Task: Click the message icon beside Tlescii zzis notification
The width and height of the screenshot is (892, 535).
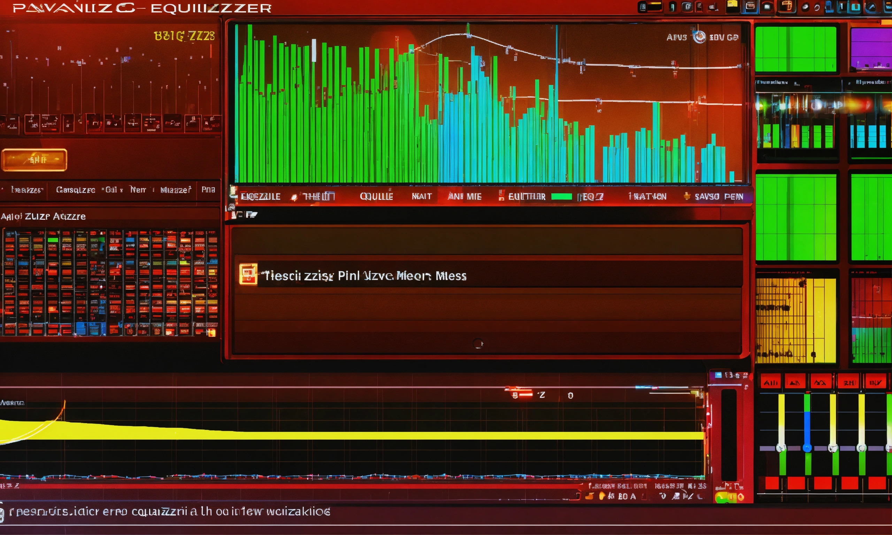Action: click(248, 276)
